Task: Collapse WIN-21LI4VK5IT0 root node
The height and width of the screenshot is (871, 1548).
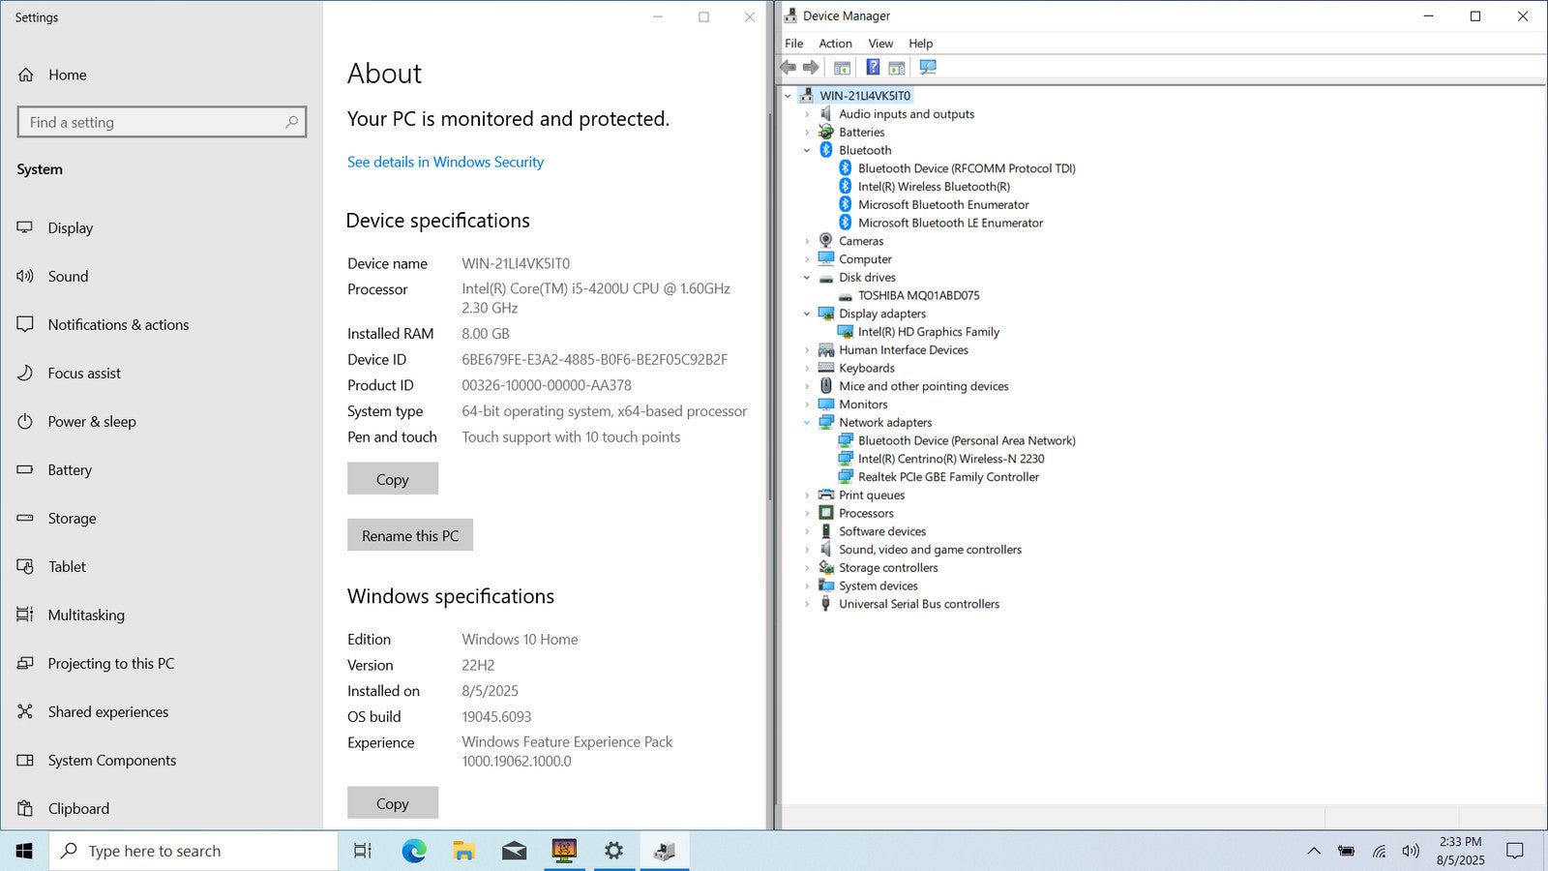Action: point(788,96)
